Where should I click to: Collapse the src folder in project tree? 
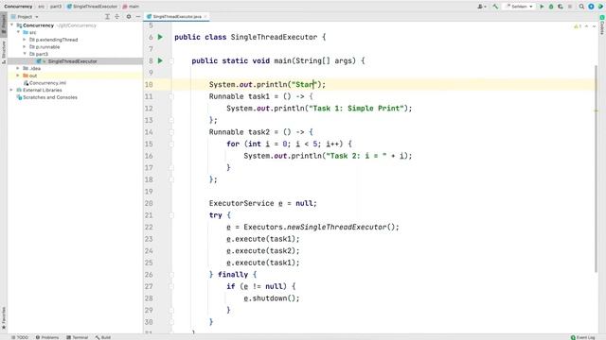18,32
